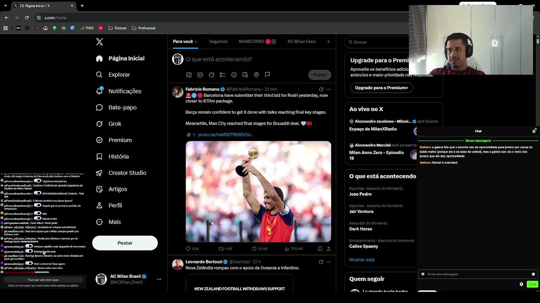Open chat settings gear icon
The width and height of the screenshot is (540, 303).
pyautogui.click(x=521, y=284)
